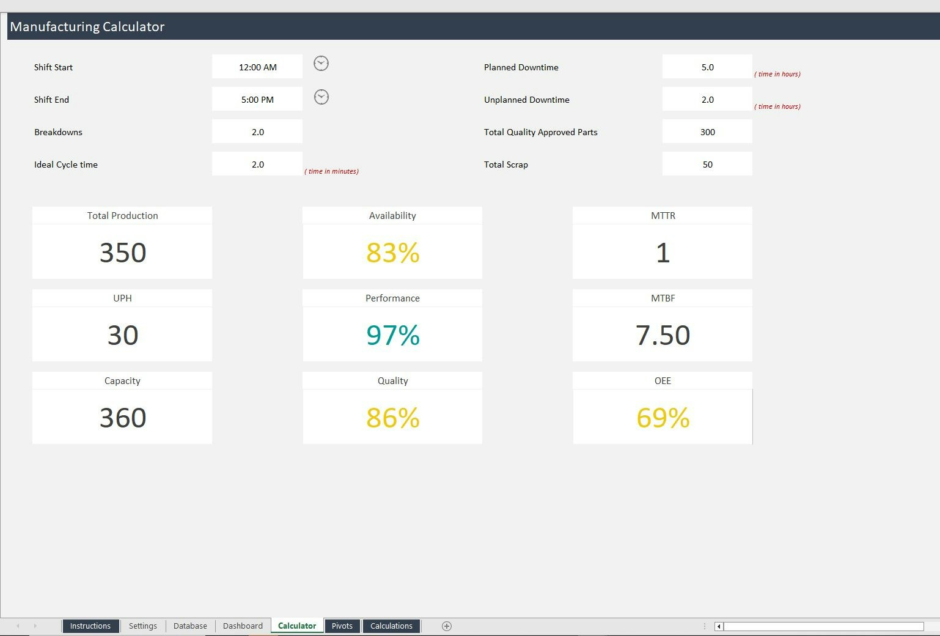Edit the Planned Downtime field
This screenshot has height=636, width=940.
707,67
